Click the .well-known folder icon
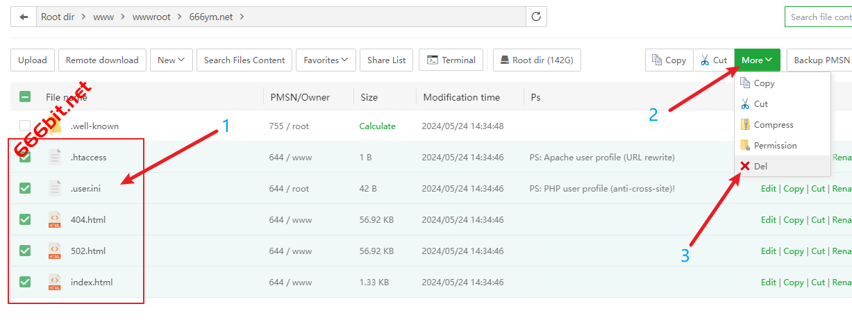Image resolution: width=852 pixels, height=320 pixels. [x=55, y=126]
